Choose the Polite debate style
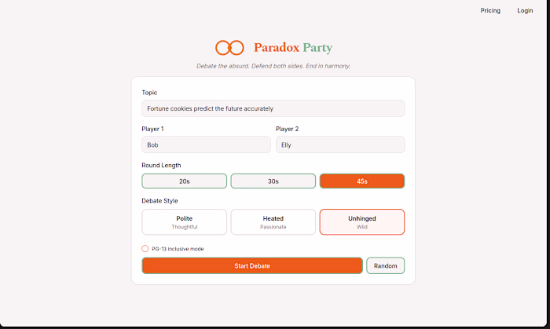Viewport: 550px width, 329px height. (184, 221)
